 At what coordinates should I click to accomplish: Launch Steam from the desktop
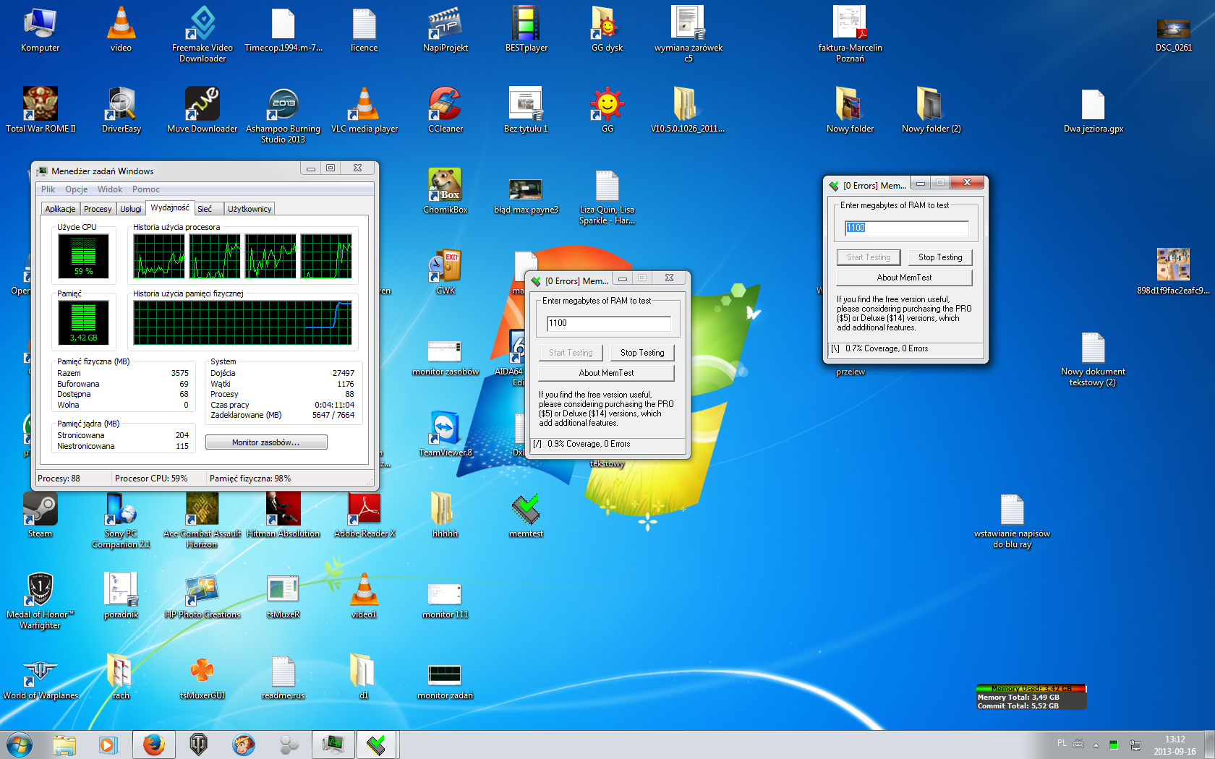(40, 516)
